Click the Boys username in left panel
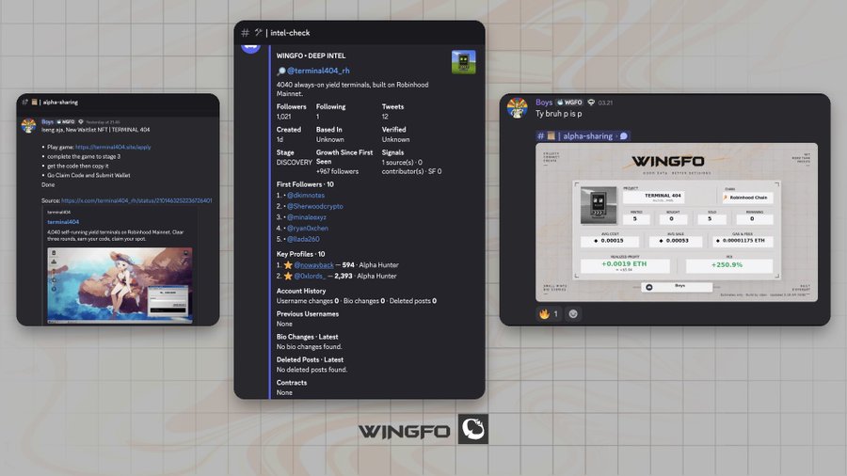The width and height of the screenshot is (847, 476). pyautogui.click(x=48, y=122)
